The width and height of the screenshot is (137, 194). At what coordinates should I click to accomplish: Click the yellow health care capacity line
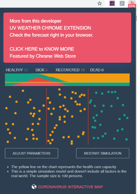(67, 82)
